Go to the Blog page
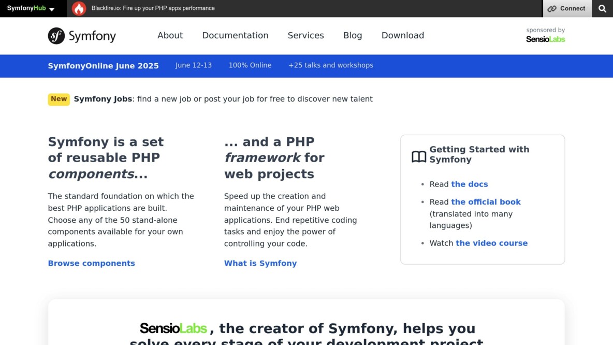This screenshot has width=613, height=345. (x=353, y=35)
